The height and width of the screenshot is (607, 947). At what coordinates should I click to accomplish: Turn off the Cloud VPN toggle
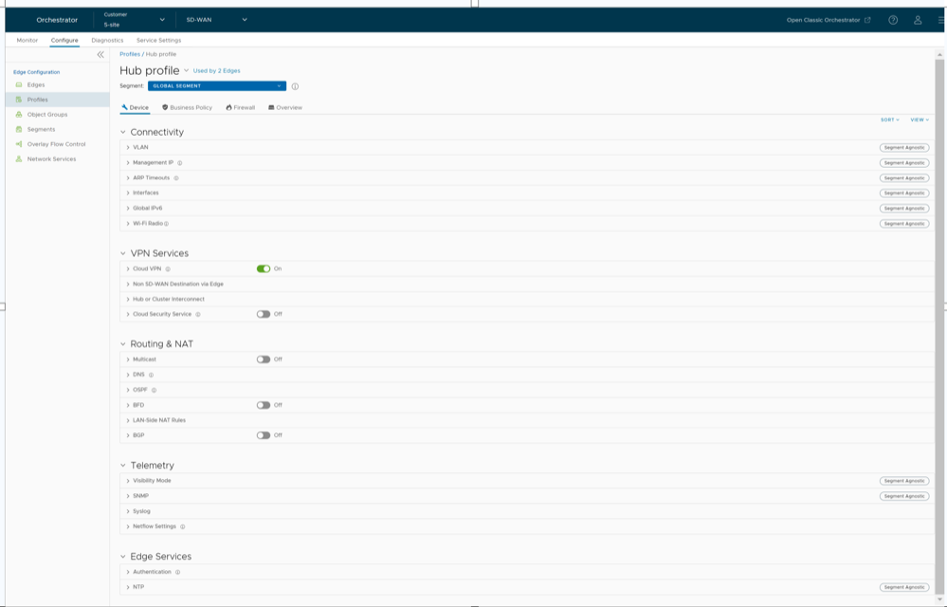[264, 269]
